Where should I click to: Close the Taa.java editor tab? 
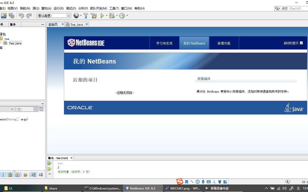(87, 24)
